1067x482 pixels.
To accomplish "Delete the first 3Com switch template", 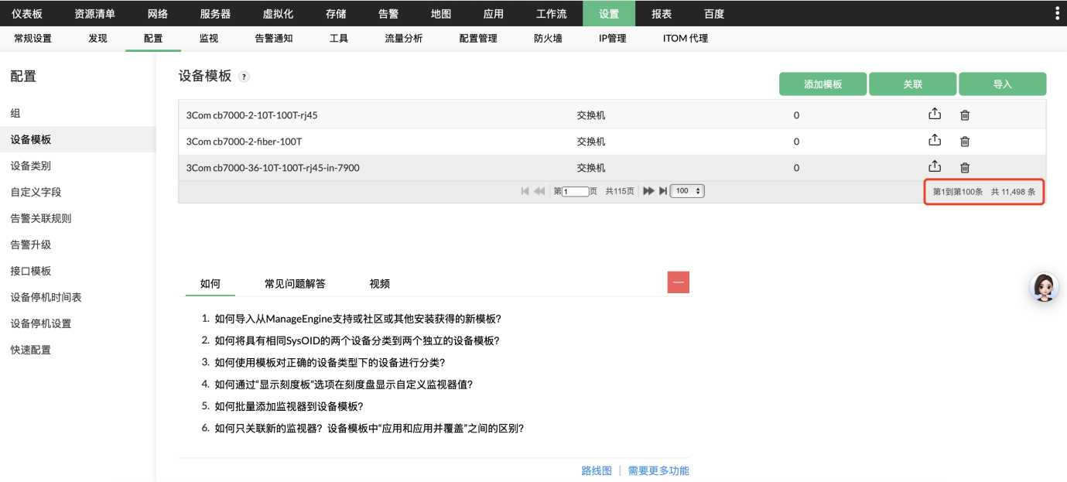I will 964,113.
